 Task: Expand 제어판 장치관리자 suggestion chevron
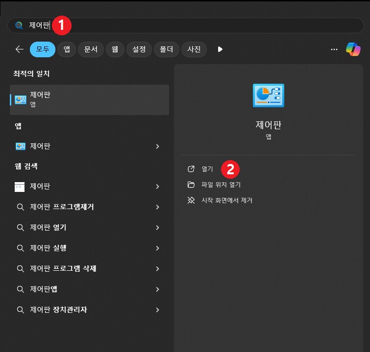coord(158,310)
